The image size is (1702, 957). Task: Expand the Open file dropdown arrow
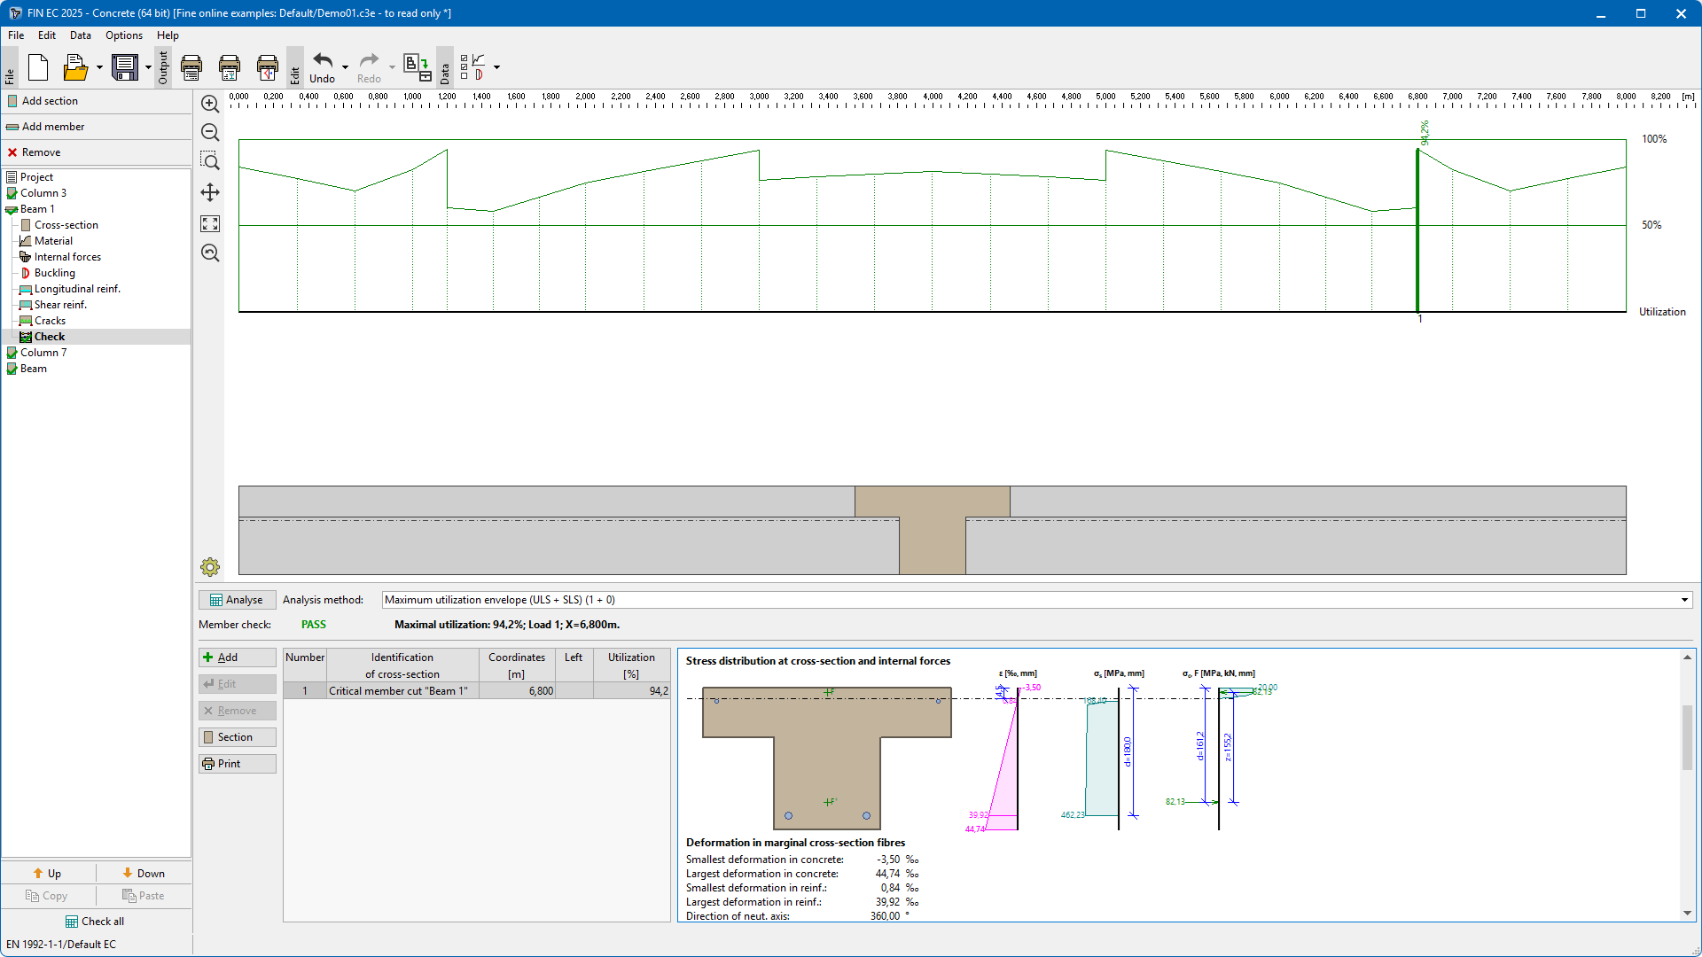pyautogui.click(x=99, y=67)
